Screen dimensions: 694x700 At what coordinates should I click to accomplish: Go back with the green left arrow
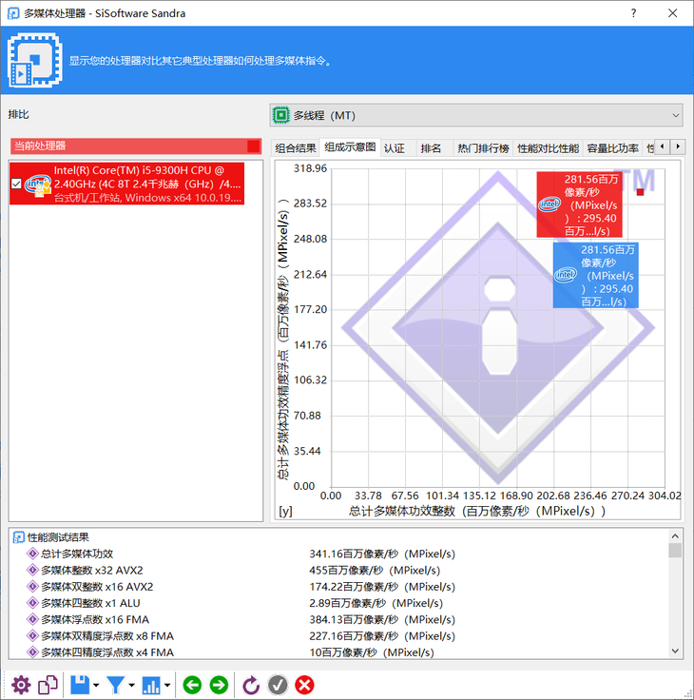tap(192, 685)
